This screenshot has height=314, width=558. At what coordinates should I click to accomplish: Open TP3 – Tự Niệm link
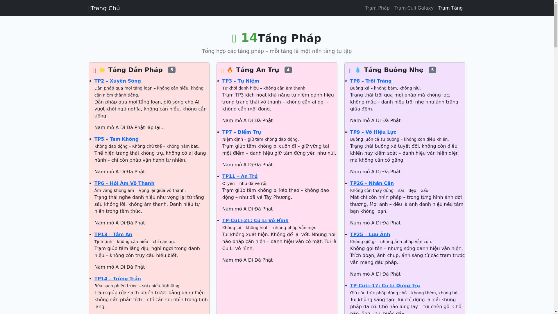click(x=241, y=81)
